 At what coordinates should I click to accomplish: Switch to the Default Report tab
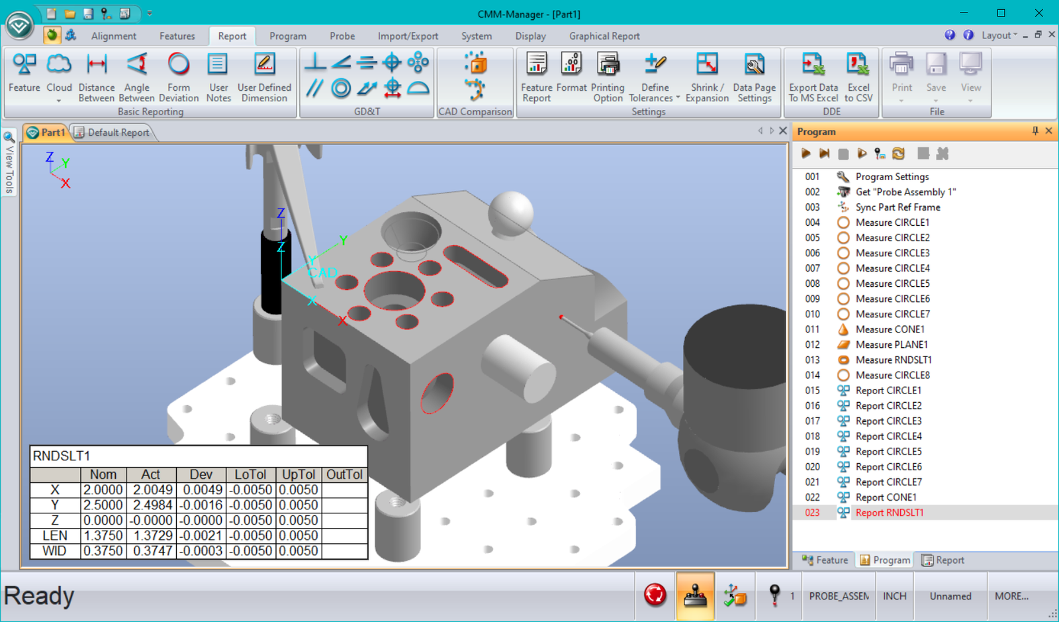118,132
